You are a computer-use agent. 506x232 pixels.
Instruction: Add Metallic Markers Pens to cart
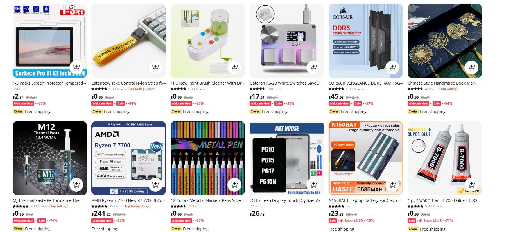coord(234,184)
